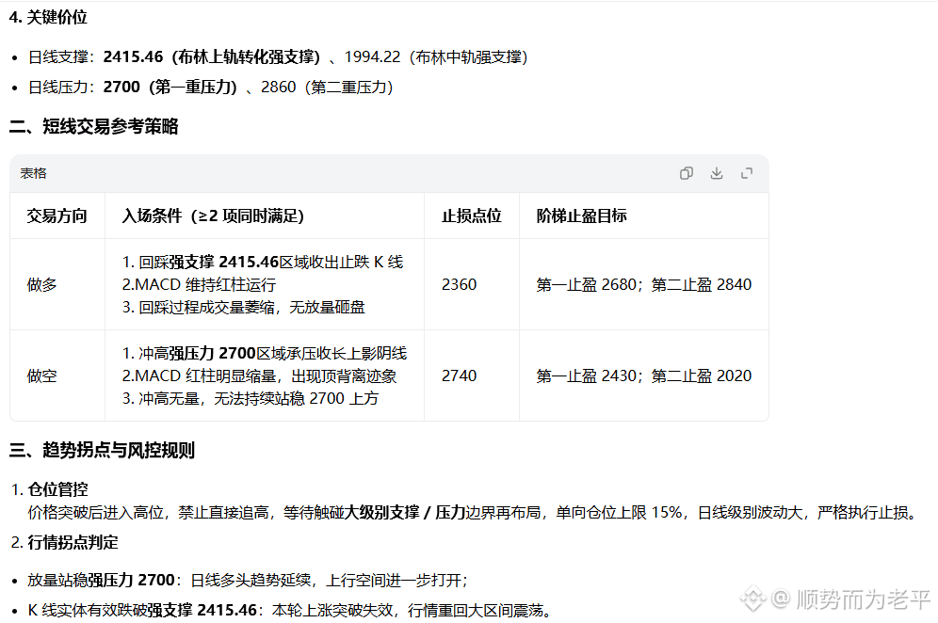Select the 止损点位 column header
This screenshot has width=938, height=623.
tap(472, 216)
